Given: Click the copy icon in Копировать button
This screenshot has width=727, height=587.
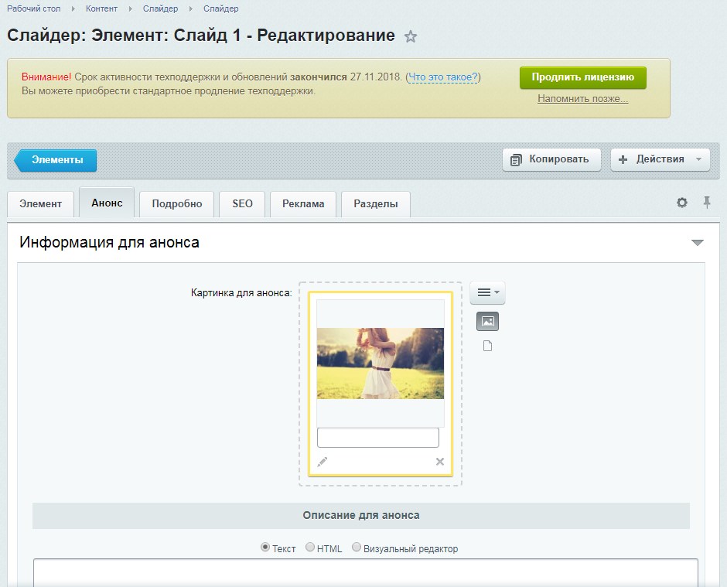Looking at the screenshot, I should point(517,159).
